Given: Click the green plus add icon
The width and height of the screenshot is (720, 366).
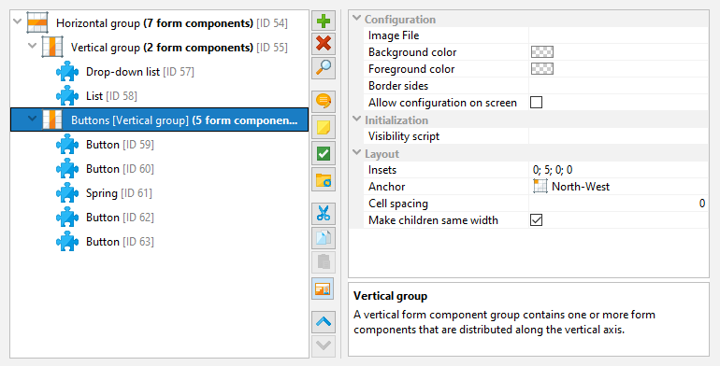Looking at the screenshot, I should [x=324, y=21].
